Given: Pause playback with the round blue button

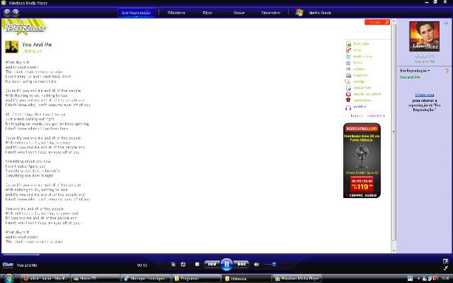Looking at the screenshot, I should [x=226, y=264].
